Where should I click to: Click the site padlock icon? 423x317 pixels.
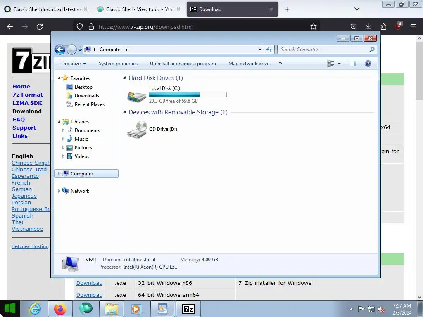coord(91,27)
